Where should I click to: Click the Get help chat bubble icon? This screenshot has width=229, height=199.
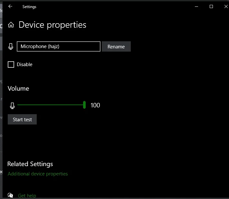(x=10, y=195)
